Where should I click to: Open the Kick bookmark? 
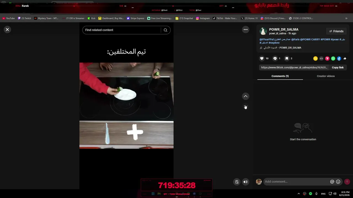tap(91, 18)
